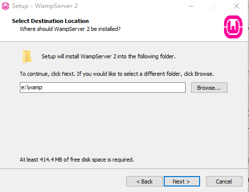Click the large pink WampServer logo

pyautogui.click(x=233, y=27)
